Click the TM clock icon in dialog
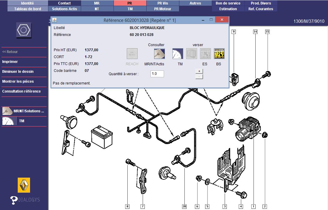This screenshot has width=328, height=210. tap(178, 54)
